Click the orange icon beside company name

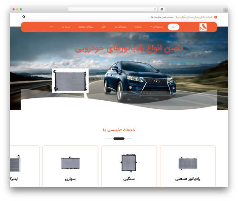pos(216,17)
